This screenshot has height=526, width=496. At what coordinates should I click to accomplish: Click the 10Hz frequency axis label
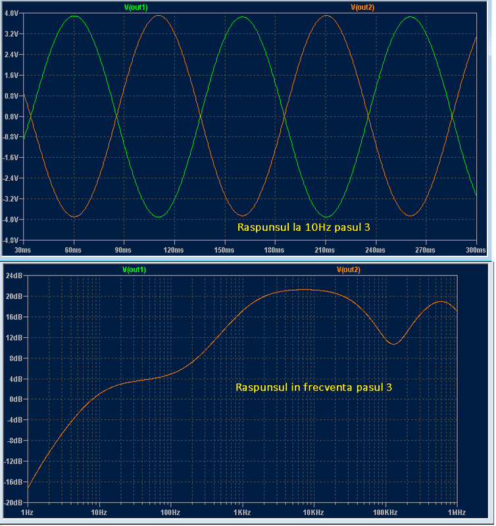pyautogui.click(x=99, y=513)
